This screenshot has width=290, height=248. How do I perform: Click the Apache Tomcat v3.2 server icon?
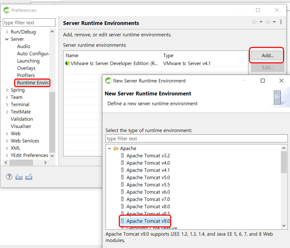122,155
